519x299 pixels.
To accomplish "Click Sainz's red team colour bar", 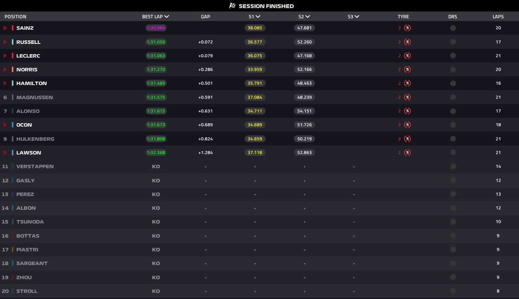I will coord(13,28).
